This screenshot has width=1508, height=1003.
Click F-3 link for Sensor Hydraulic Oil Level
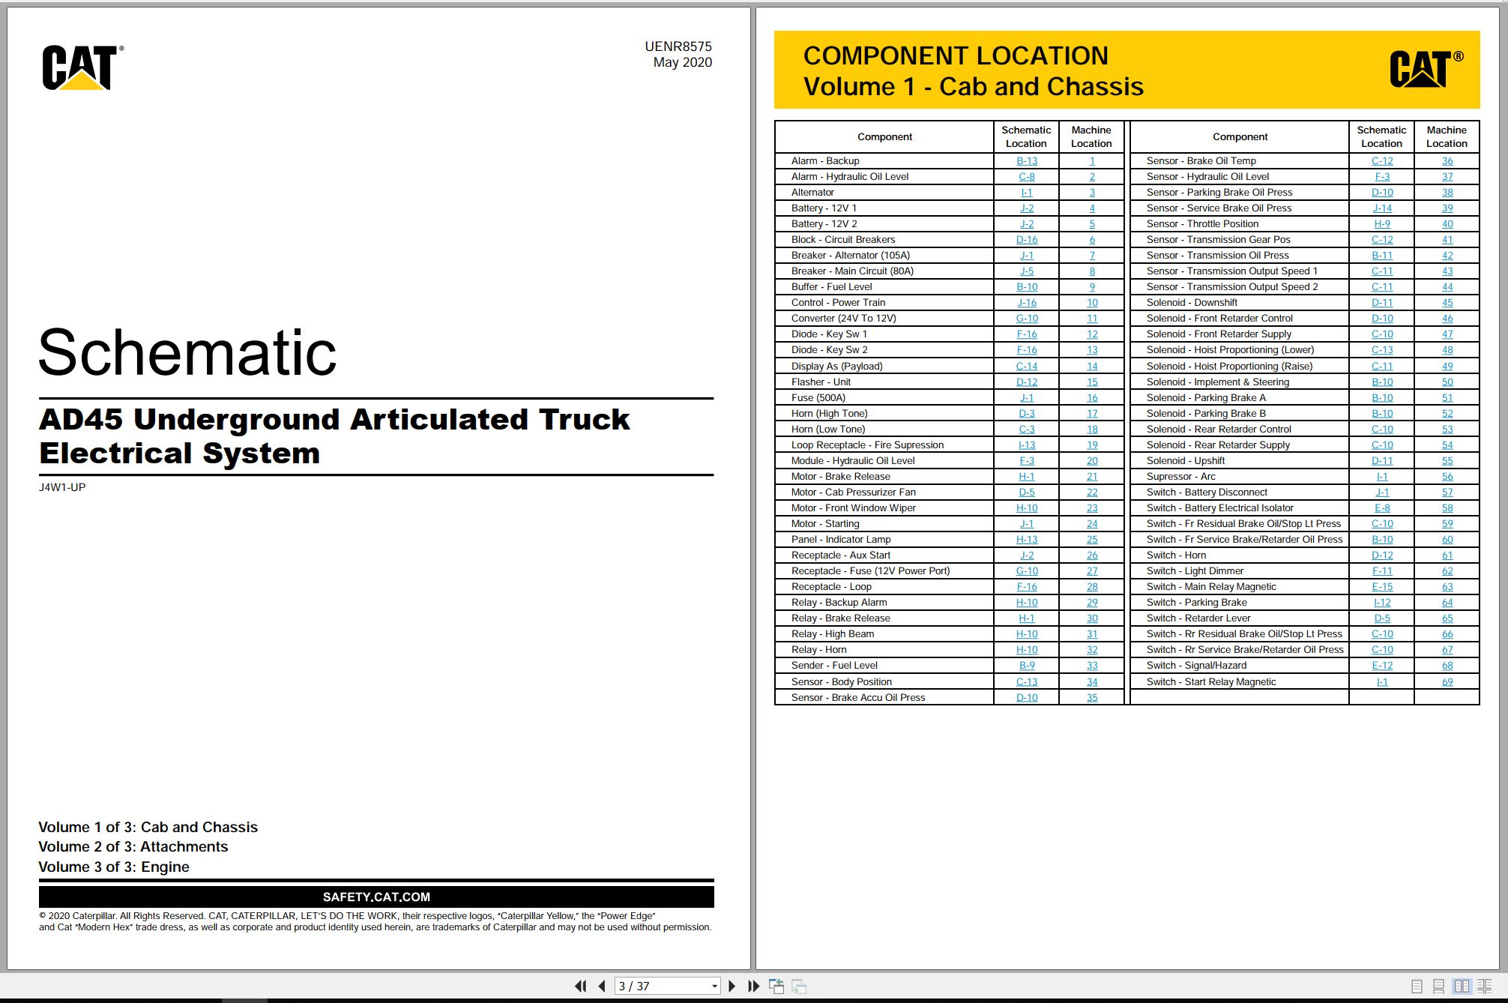1382,177
